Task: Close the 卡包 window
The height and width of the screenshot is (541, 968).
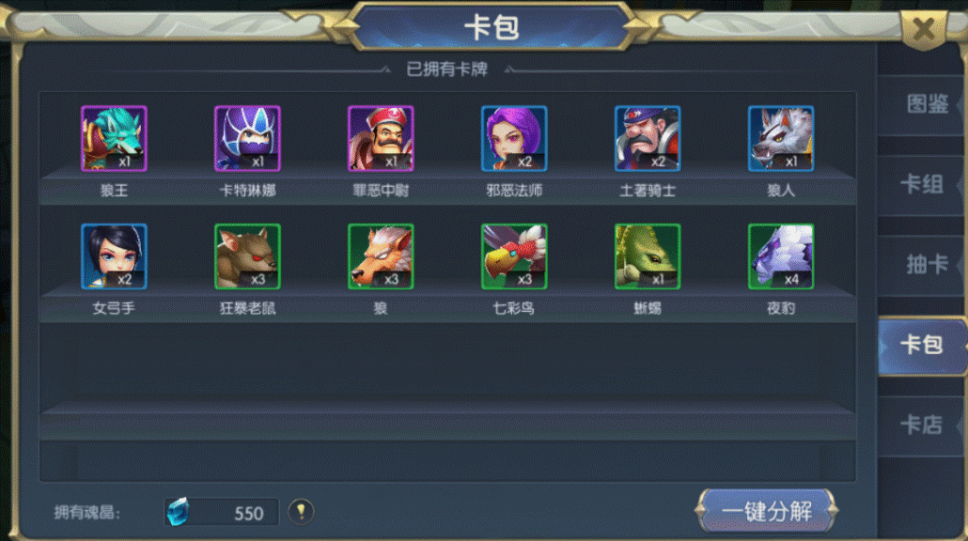Action: click(x=924, y=28)
